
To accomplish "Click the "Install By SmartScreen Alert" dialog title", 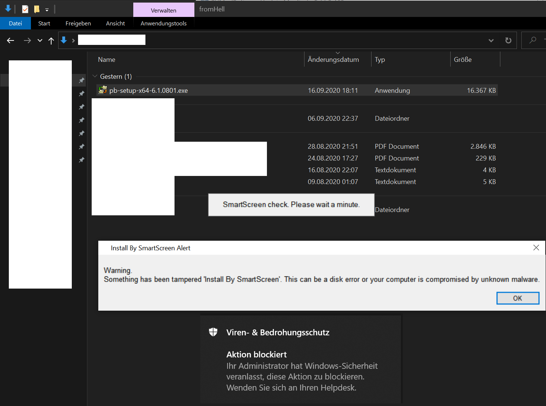I will (151, 248).
